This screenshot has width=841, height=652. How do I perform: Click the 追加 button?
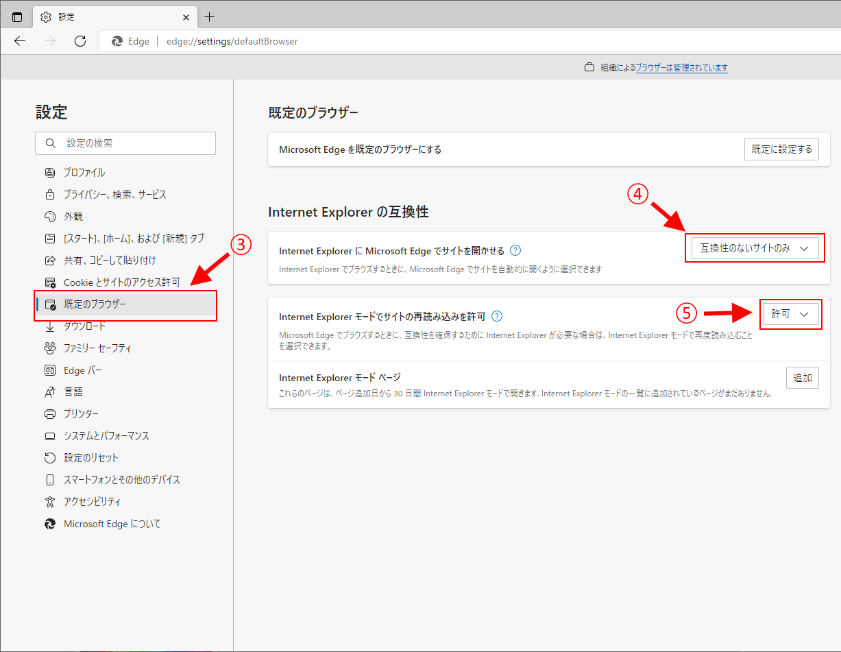(802, 377)
